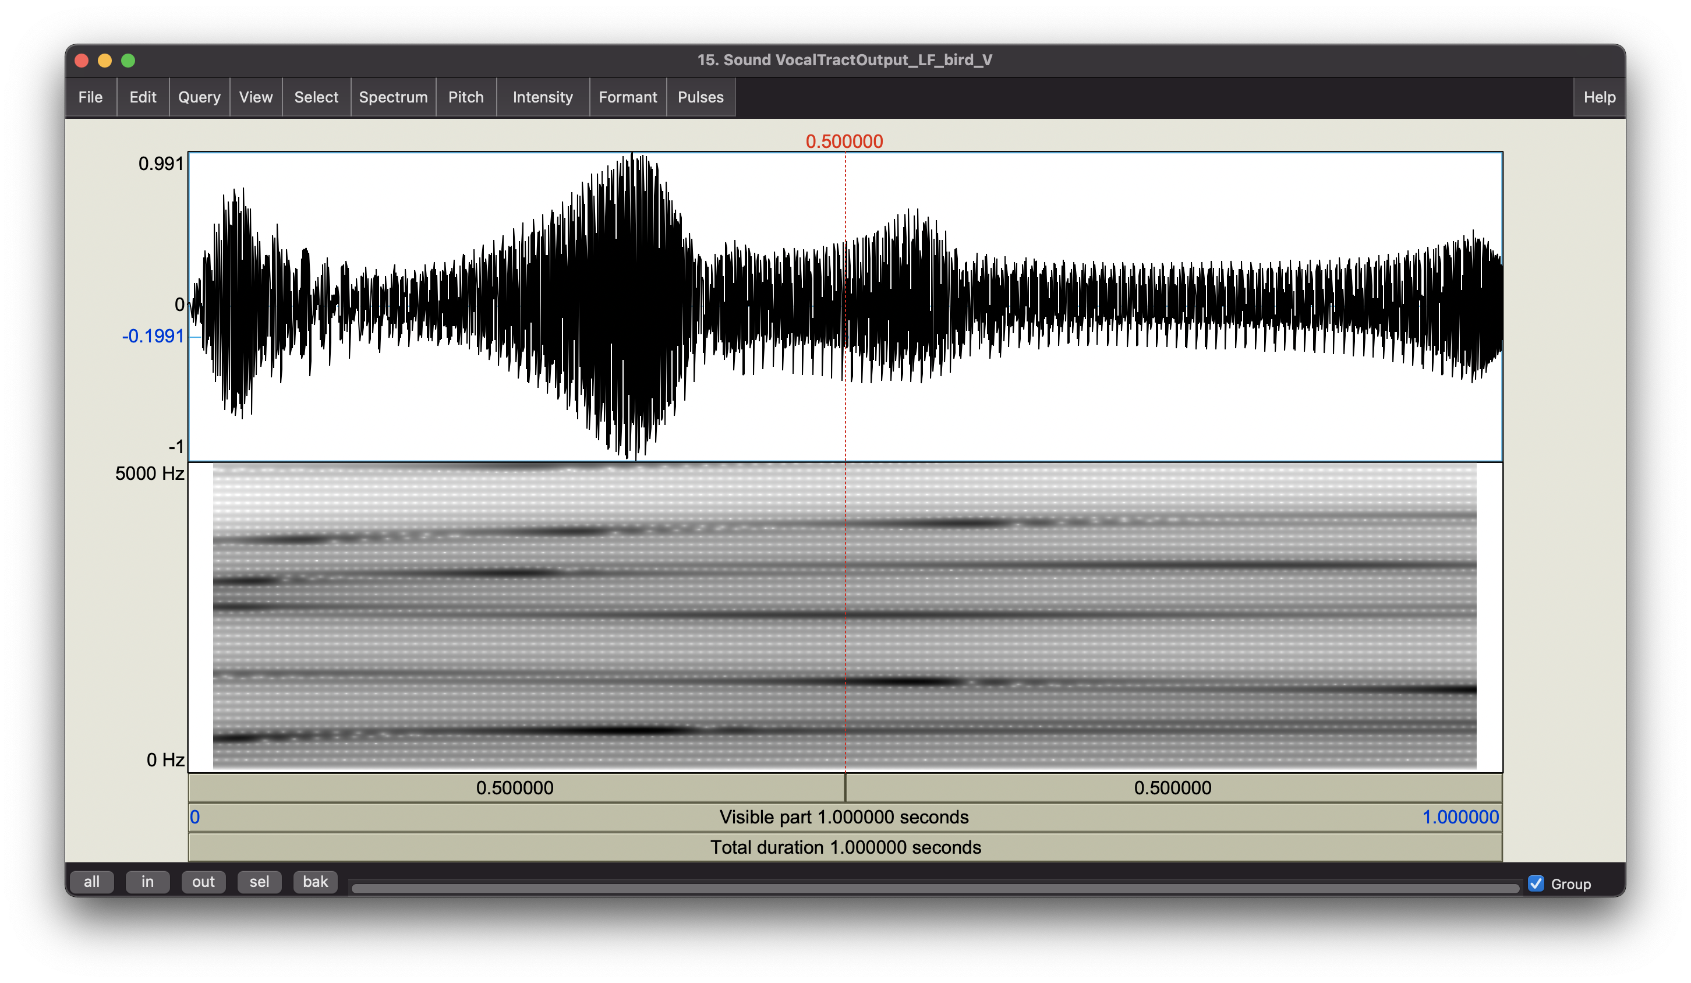Zoom out with the 'out' button
The image size is (1691, 983).
click(203, 882)
